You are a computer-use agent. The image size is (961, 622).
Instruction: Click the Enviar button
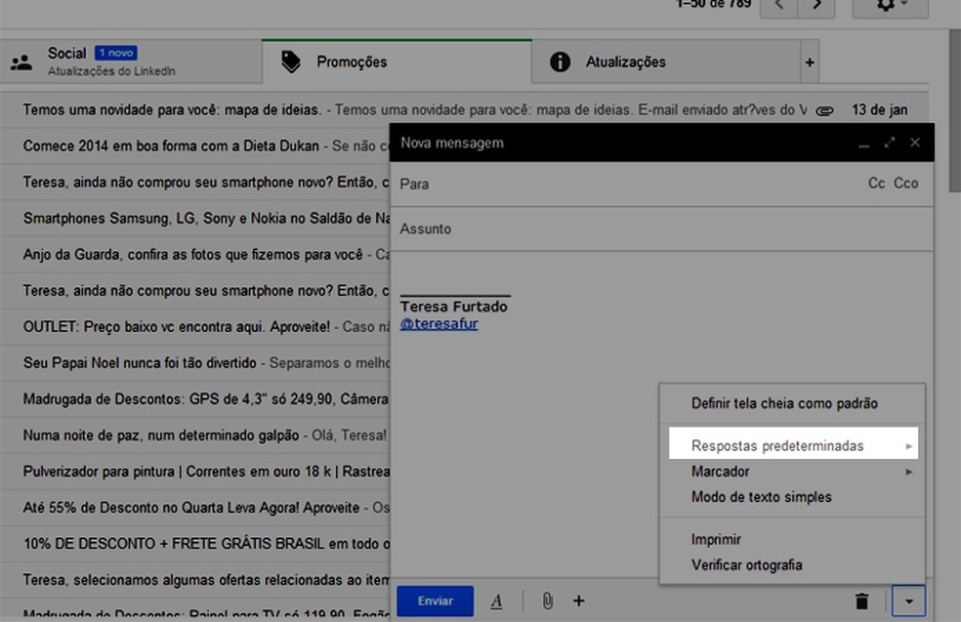436,601
